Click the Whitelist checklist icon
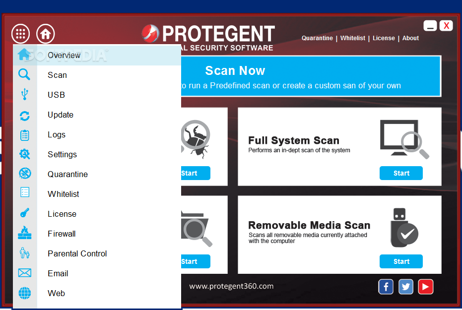The height and width of the screenshot is (310, 462). click(25, 192)
